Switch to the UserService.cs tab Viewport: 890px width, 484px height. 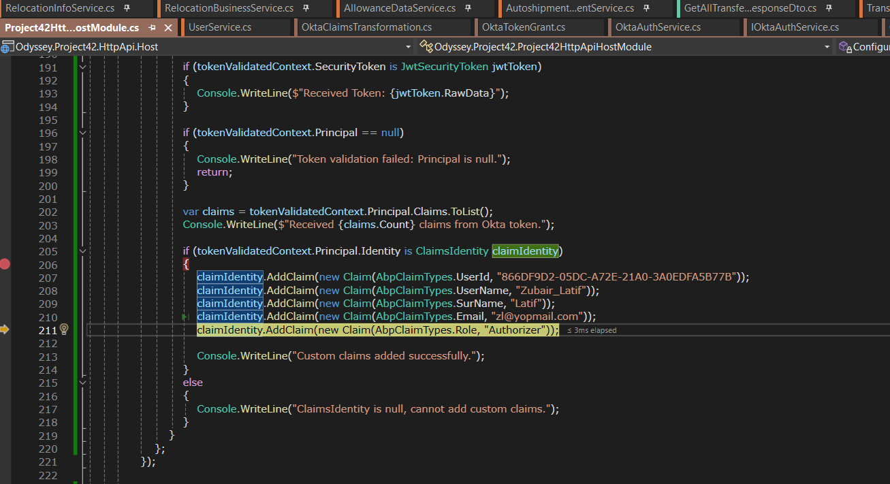[x=220, y=27]
